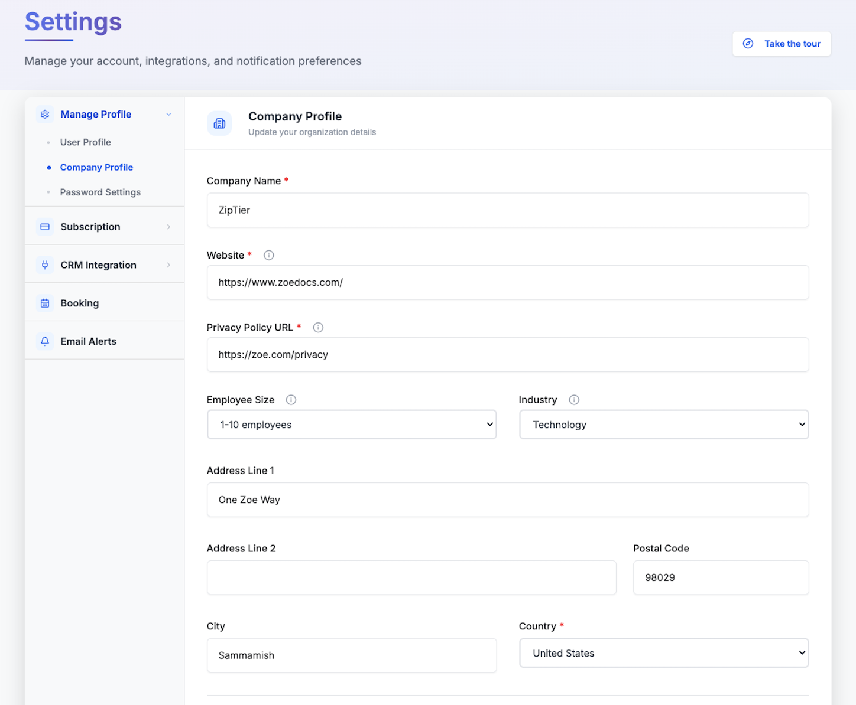The height and width of the screenshot is (705, 856).
Task: Open the Industry dropdown
Action: pyautogui.click(x=664, y=425)
